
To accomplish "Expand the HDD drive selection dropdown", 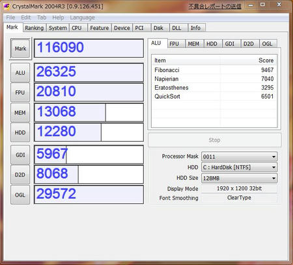I will click(239, 168).
